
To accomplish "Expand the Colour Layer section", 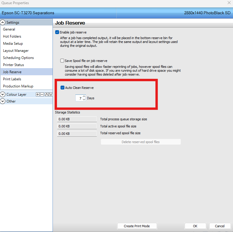I will 3,94.
